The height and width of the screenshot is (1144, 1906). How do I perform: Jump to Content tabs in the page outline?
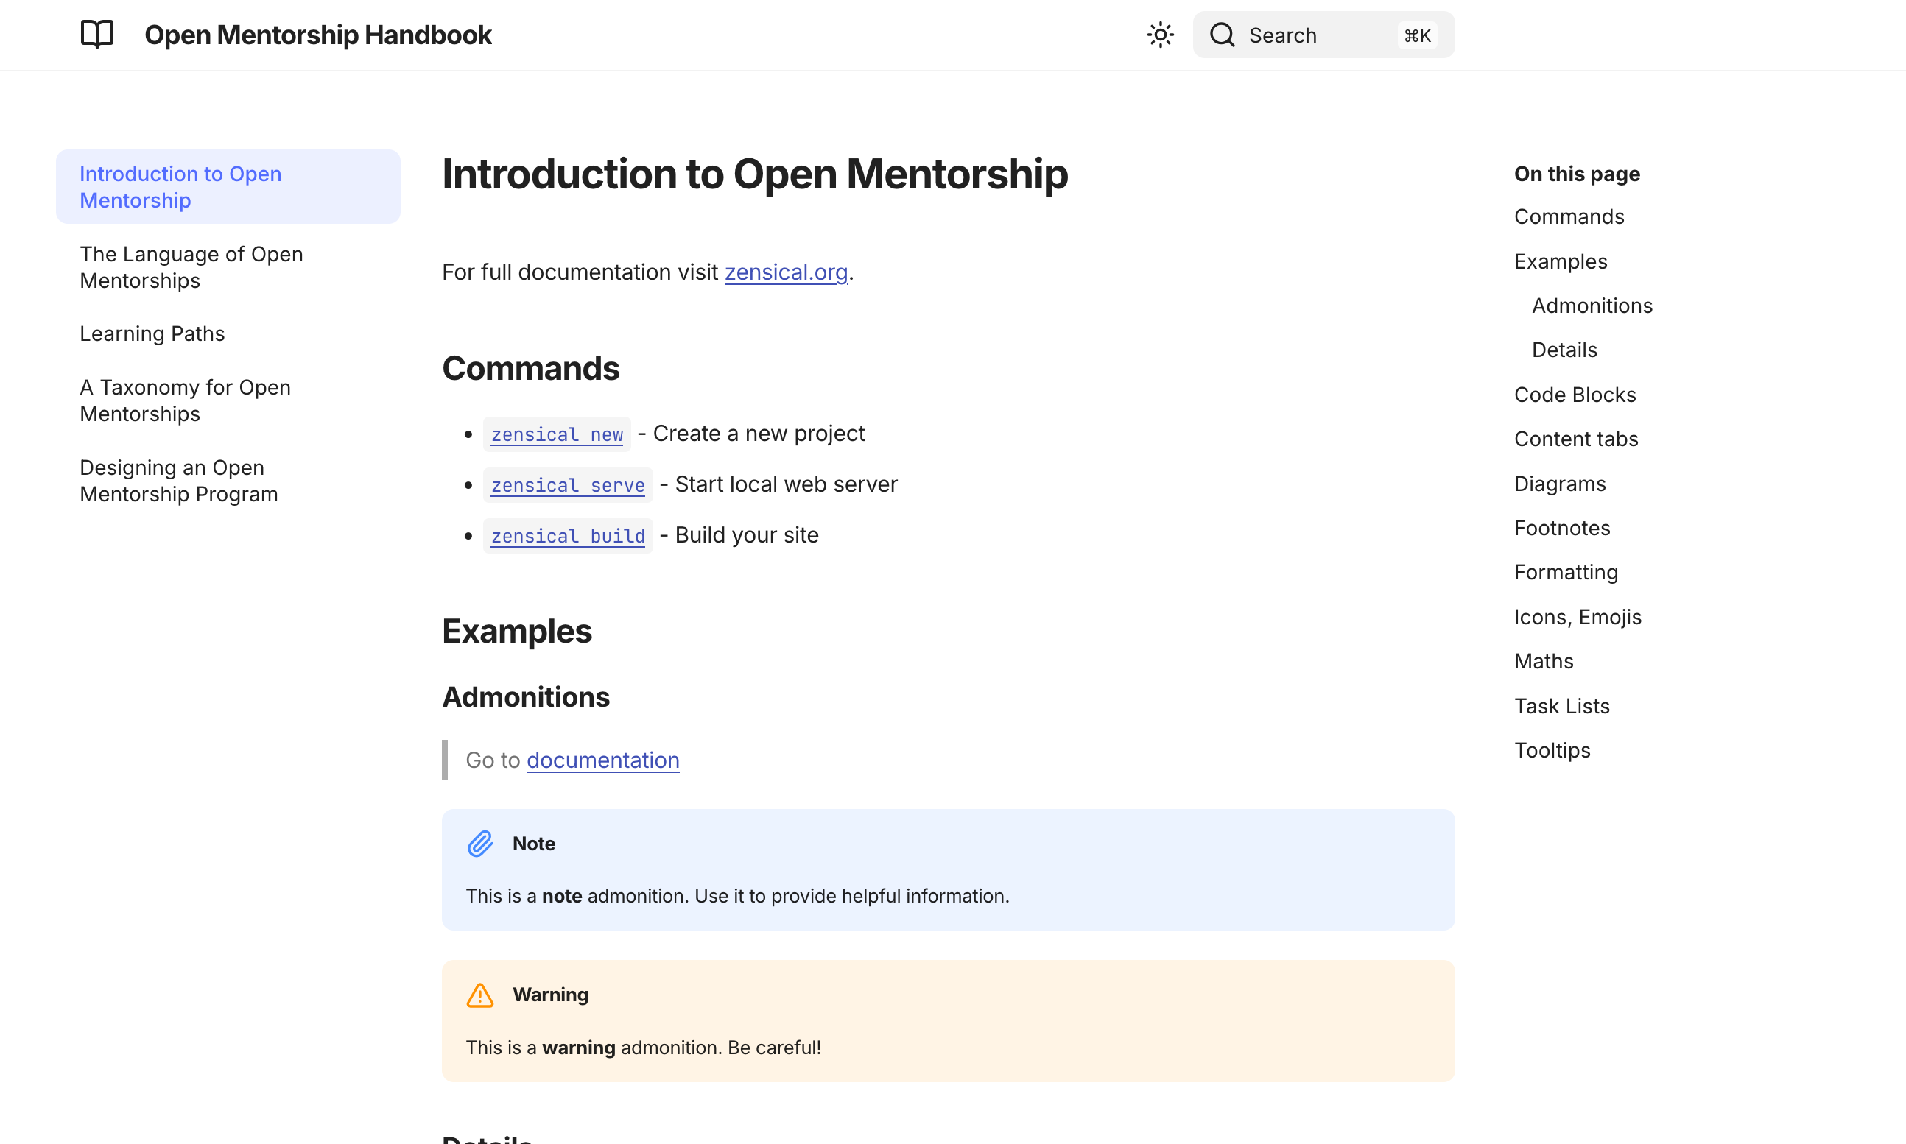(x=1575, y=439)
